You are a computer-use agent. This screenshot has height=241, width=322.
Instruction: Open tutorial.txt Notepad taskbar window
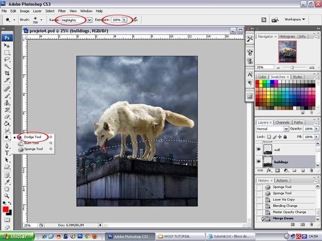(x=231, y=236)
